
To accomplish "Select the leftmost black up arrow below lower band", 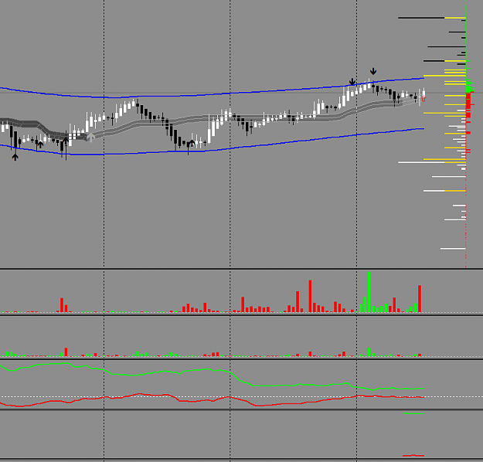I will pos(15,157).
